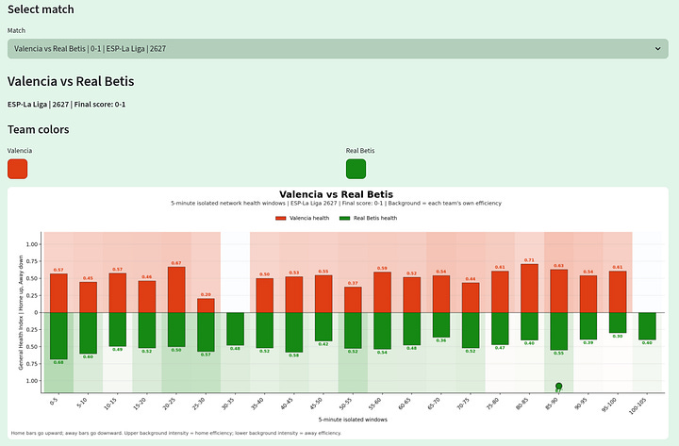Click the Valencia 0.37 bar in window 50-55
Viewport: 679px width, 446px height.
coord(353,300)
